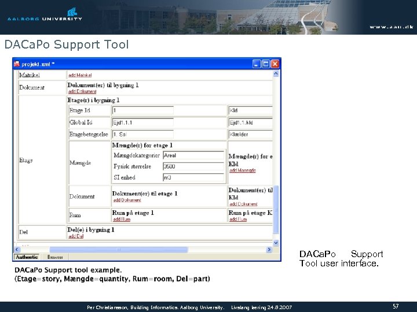
Task: Click the vertical scrollbar thumb
Action: (x=276, y=210)
